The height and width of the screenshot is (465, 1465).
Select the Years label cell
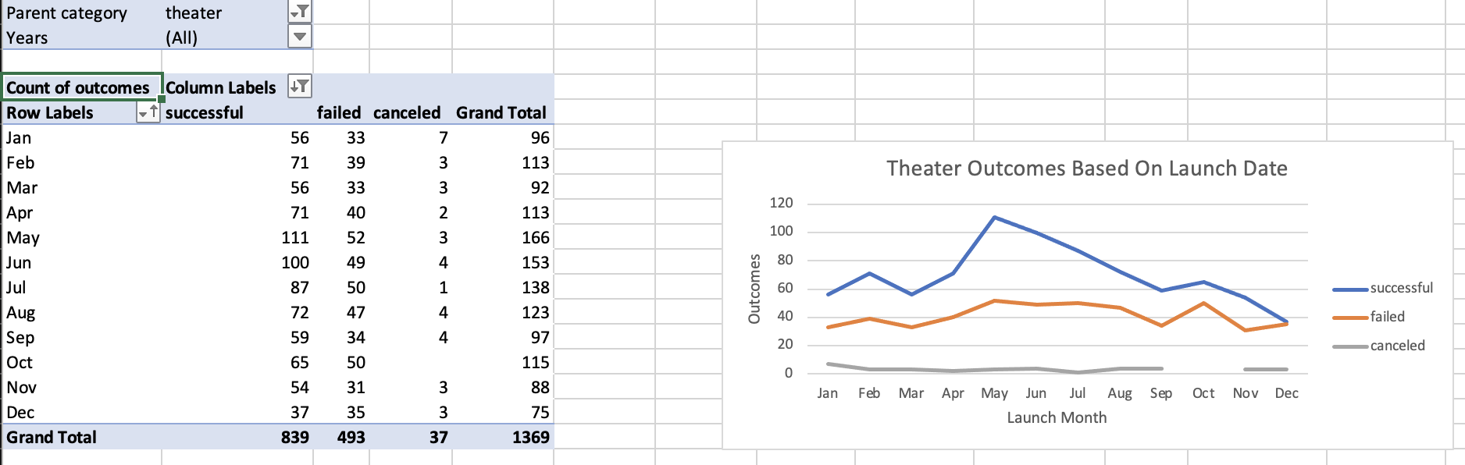[x=82, y=37]
